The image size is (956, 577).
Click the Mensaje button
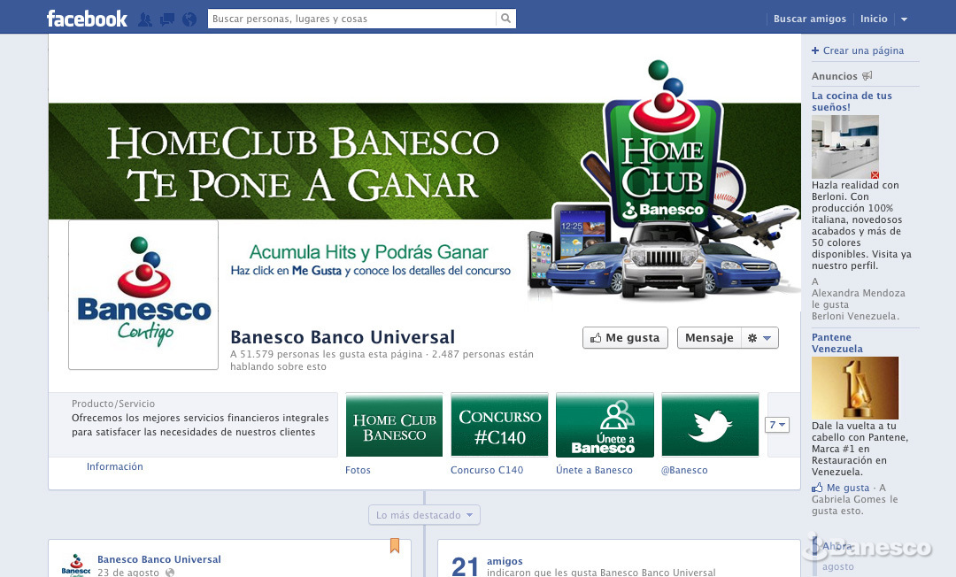pyautogui.click(x=709, y=338)
